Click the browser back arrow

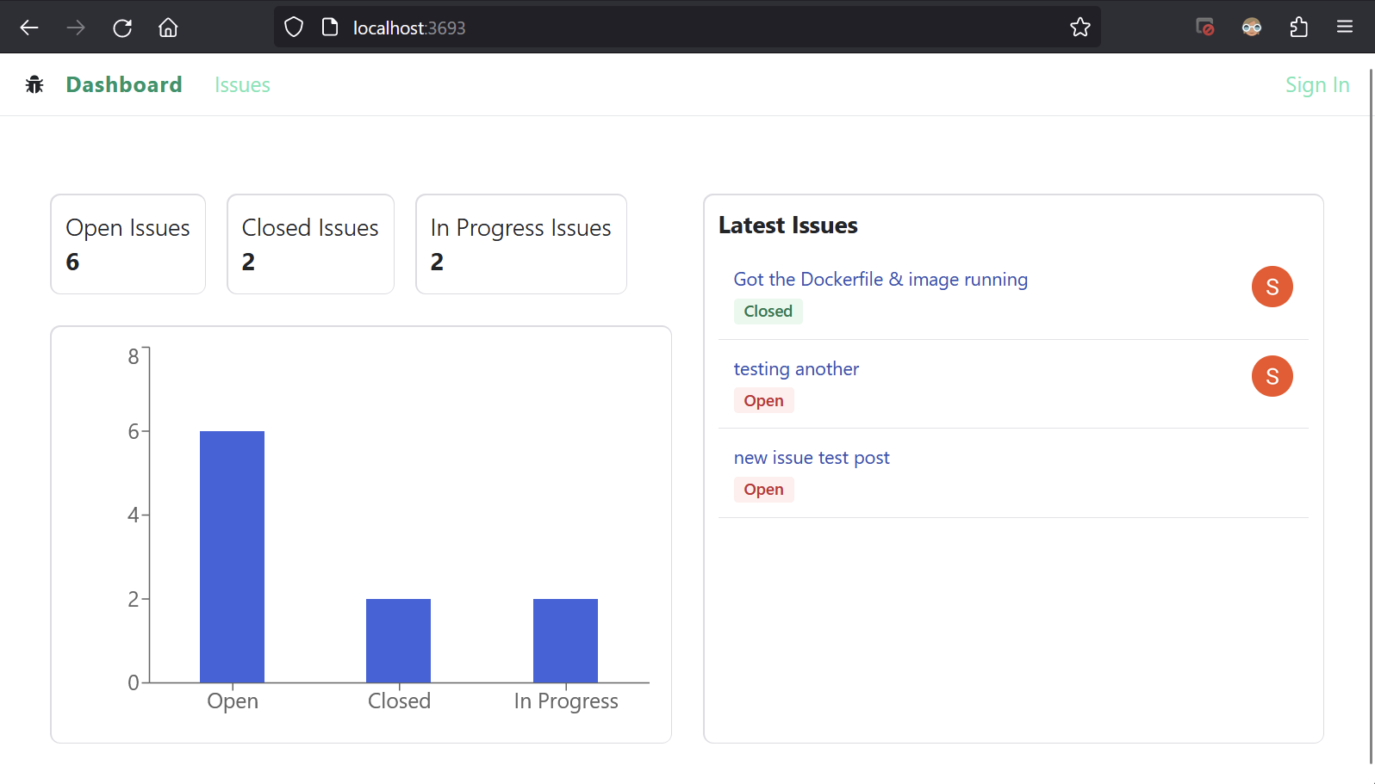(29, 28)
